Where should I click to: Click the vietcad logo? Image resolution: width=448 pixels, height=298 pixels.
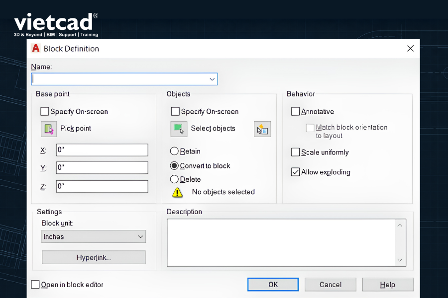[x=56, y=25]
